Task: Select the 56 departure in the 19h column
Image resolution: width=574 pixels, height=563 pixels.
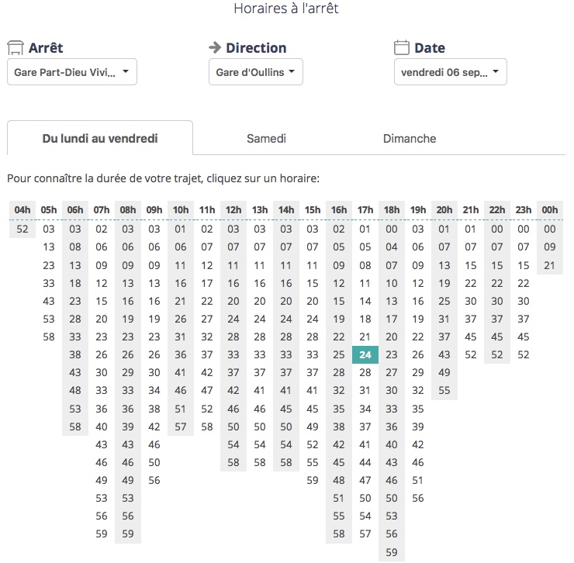Action: tap(418, 498)
